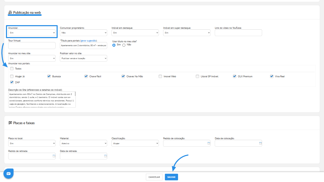324x182 pixels.
Task: Click the Título para portais field
Action: (84, 45)
